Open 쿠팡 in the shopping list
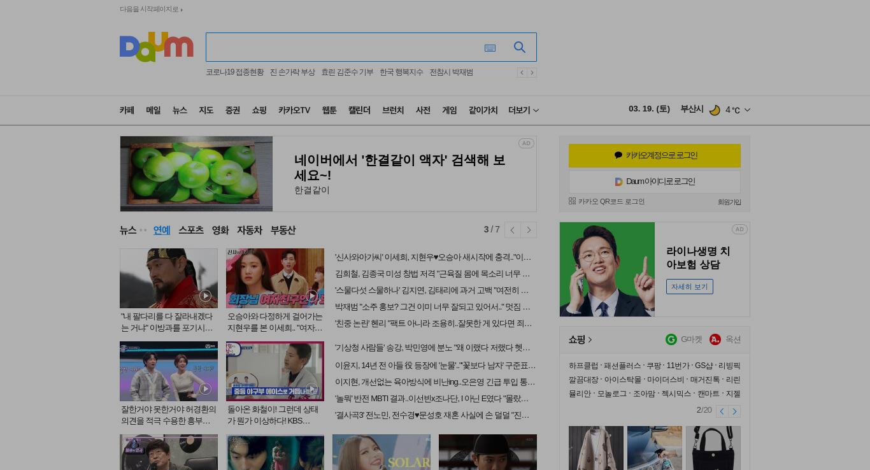 pos(654,366)
